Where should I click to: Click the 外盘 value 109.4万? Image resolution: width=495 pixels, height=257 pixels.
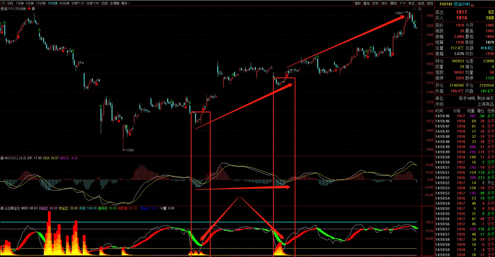click(x=457, y=91)
